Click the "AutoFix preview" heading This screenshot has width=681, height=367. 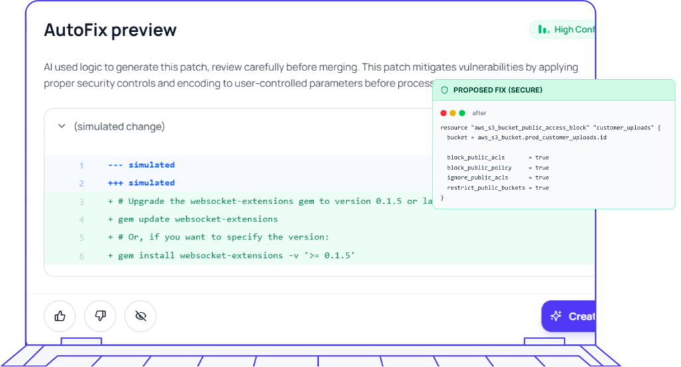pos(110,30)
